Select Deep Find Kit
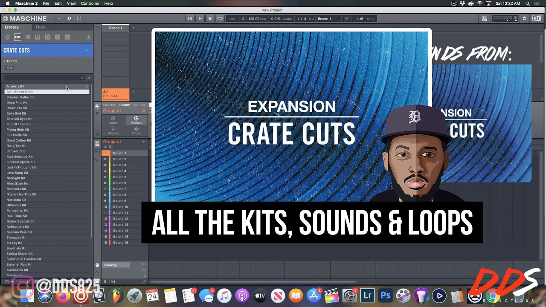This screenshot has width=546, height=307. pyautogui.click(x=47, y=103)
